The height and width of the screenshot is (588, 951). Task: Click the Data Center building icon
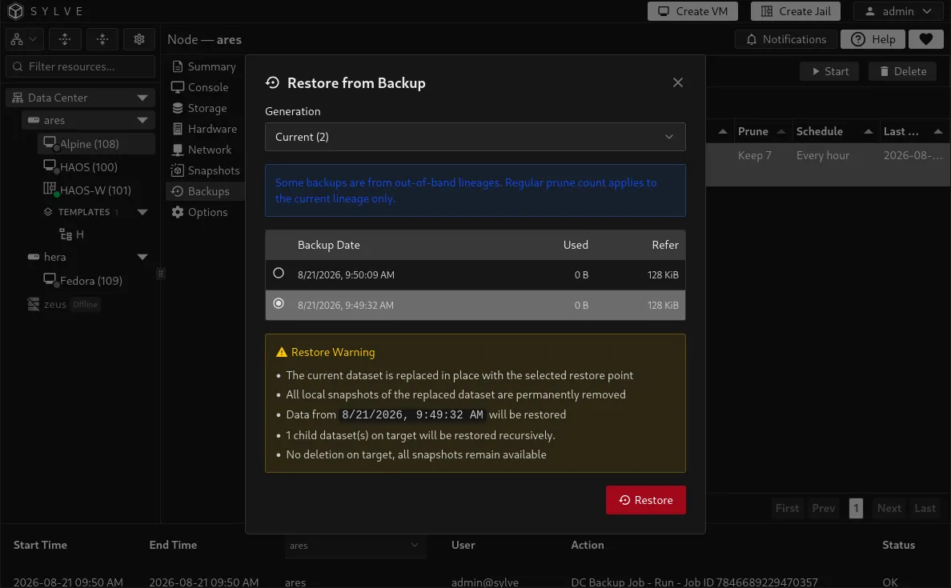click(18, 98)
